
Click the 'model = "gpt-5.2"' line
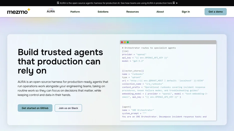pos(133,61)
